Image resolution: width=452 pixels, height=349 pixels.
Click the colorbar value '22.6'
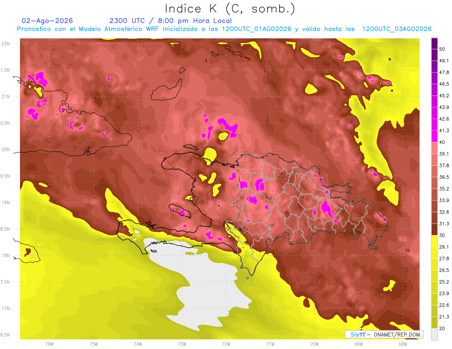[444, 305]
